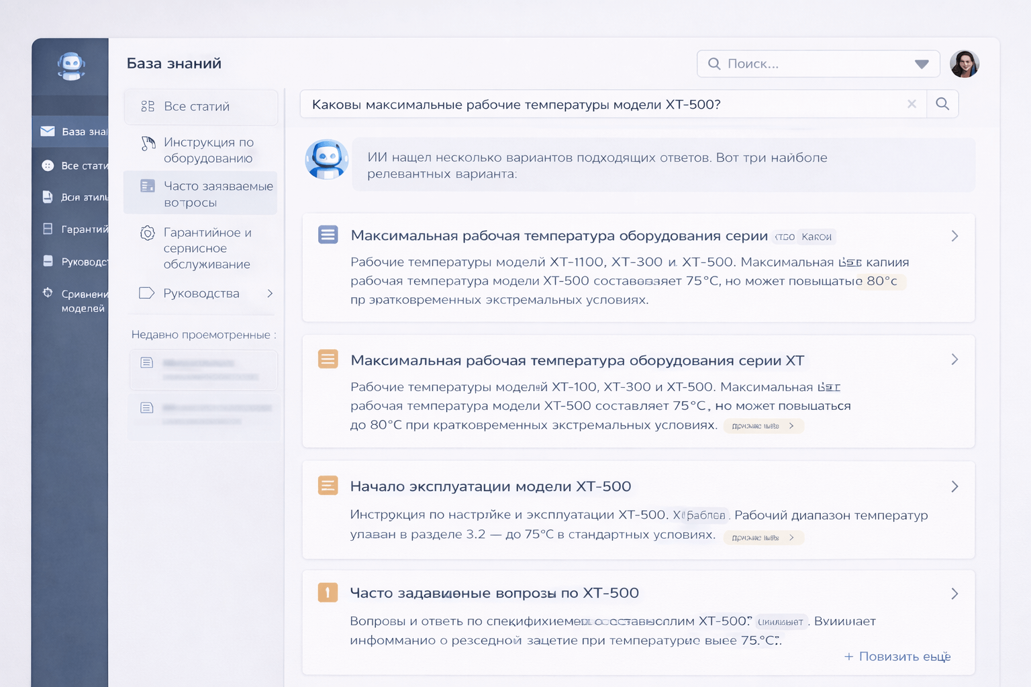This screenshot has height=687, width=1031.
Task: Open the second result title серии XT
Action: click(x=577, y=360)
